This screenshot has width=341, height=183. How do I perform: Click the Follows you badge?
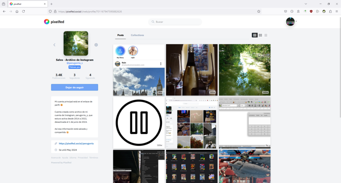(75, 67)
